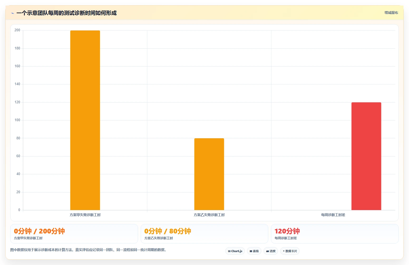Click the 方案乙失败诊断工时 card caption
The width and height of the screenshot is (409, 265).
[159, 238]
